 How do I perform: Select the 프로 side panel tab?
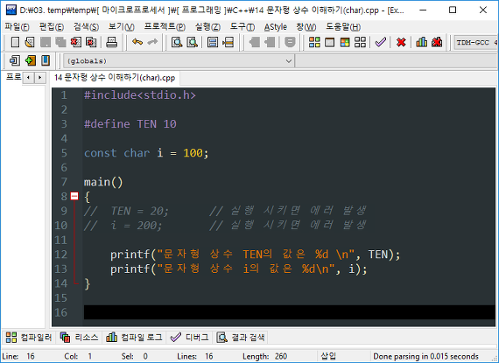pyautogui.click(x=13, y=77)
